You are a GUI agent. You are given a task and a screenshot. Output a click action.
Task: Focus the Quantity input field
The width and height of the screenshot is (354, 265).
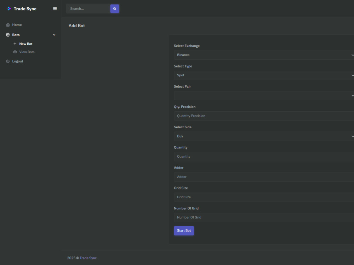tap(264, 157)
